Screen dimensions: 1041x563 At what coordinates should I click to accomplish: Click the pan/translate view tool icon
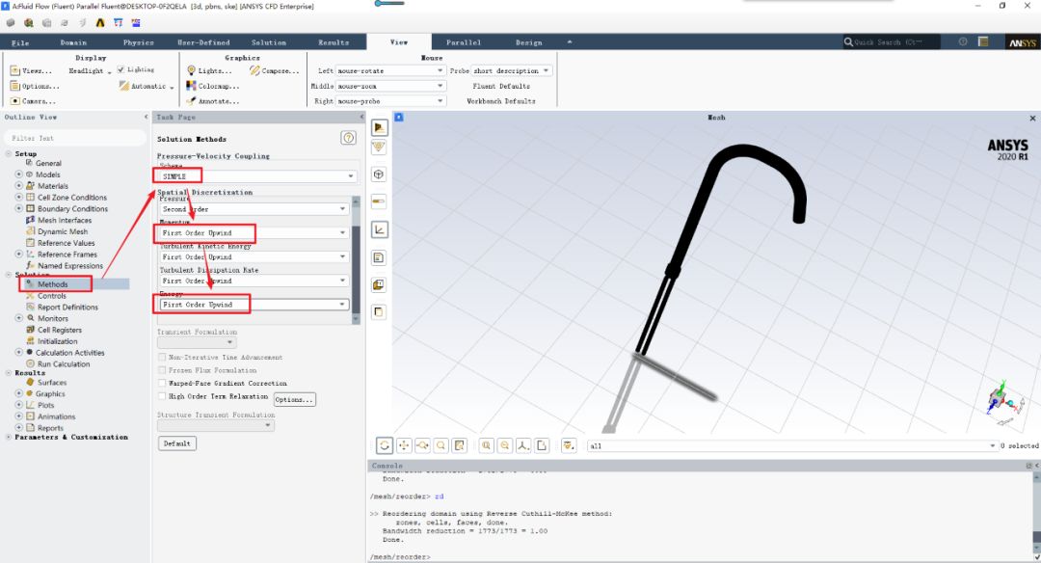click(404, 445)
